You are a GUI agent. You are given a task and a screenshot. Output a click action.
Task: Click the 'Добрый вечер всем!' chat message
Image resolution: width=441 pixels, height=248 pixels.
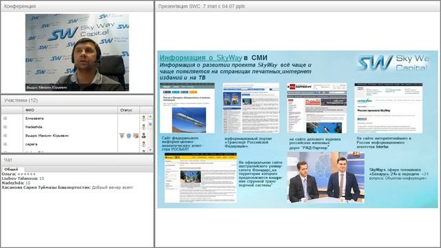(68, 187)
